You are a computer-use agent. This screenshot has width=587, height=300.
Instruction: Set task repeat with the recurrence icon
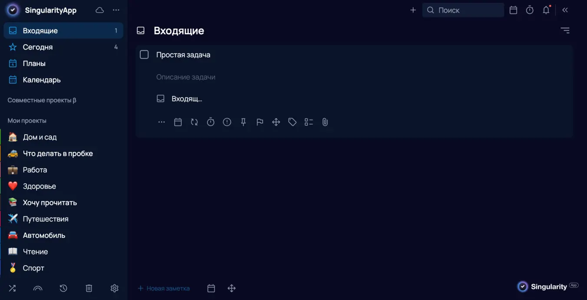pyautogui.click(x=194, y=122)
